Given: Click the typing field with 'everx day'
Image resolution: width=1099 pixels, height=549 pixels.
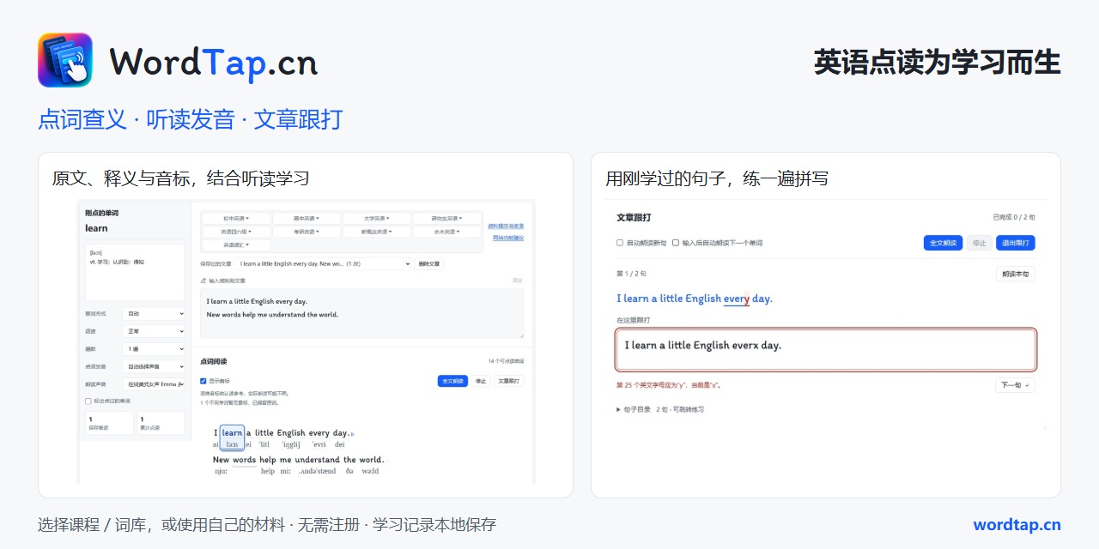Looking at the screenshot, I should click(x=826, y=350).
